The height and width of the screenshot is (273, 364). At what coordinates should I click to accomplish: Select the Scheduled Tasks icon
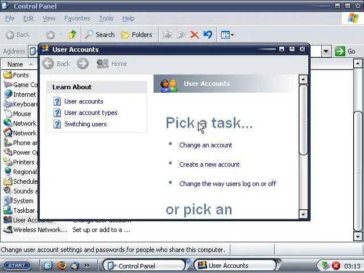[x=8, y=181]
